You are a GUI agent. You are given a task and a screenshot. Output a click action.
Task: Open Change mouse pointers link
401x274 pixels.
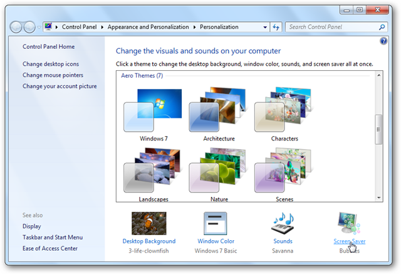(x=53, y=75)
